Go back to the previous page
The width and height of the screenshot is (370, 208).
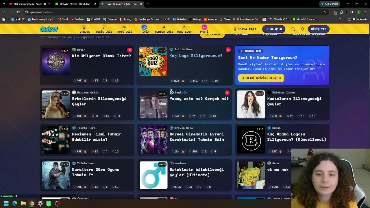(x=4, y=12)
